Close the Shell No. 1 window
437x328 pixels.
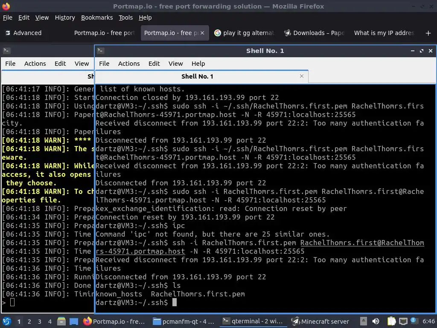431,51
